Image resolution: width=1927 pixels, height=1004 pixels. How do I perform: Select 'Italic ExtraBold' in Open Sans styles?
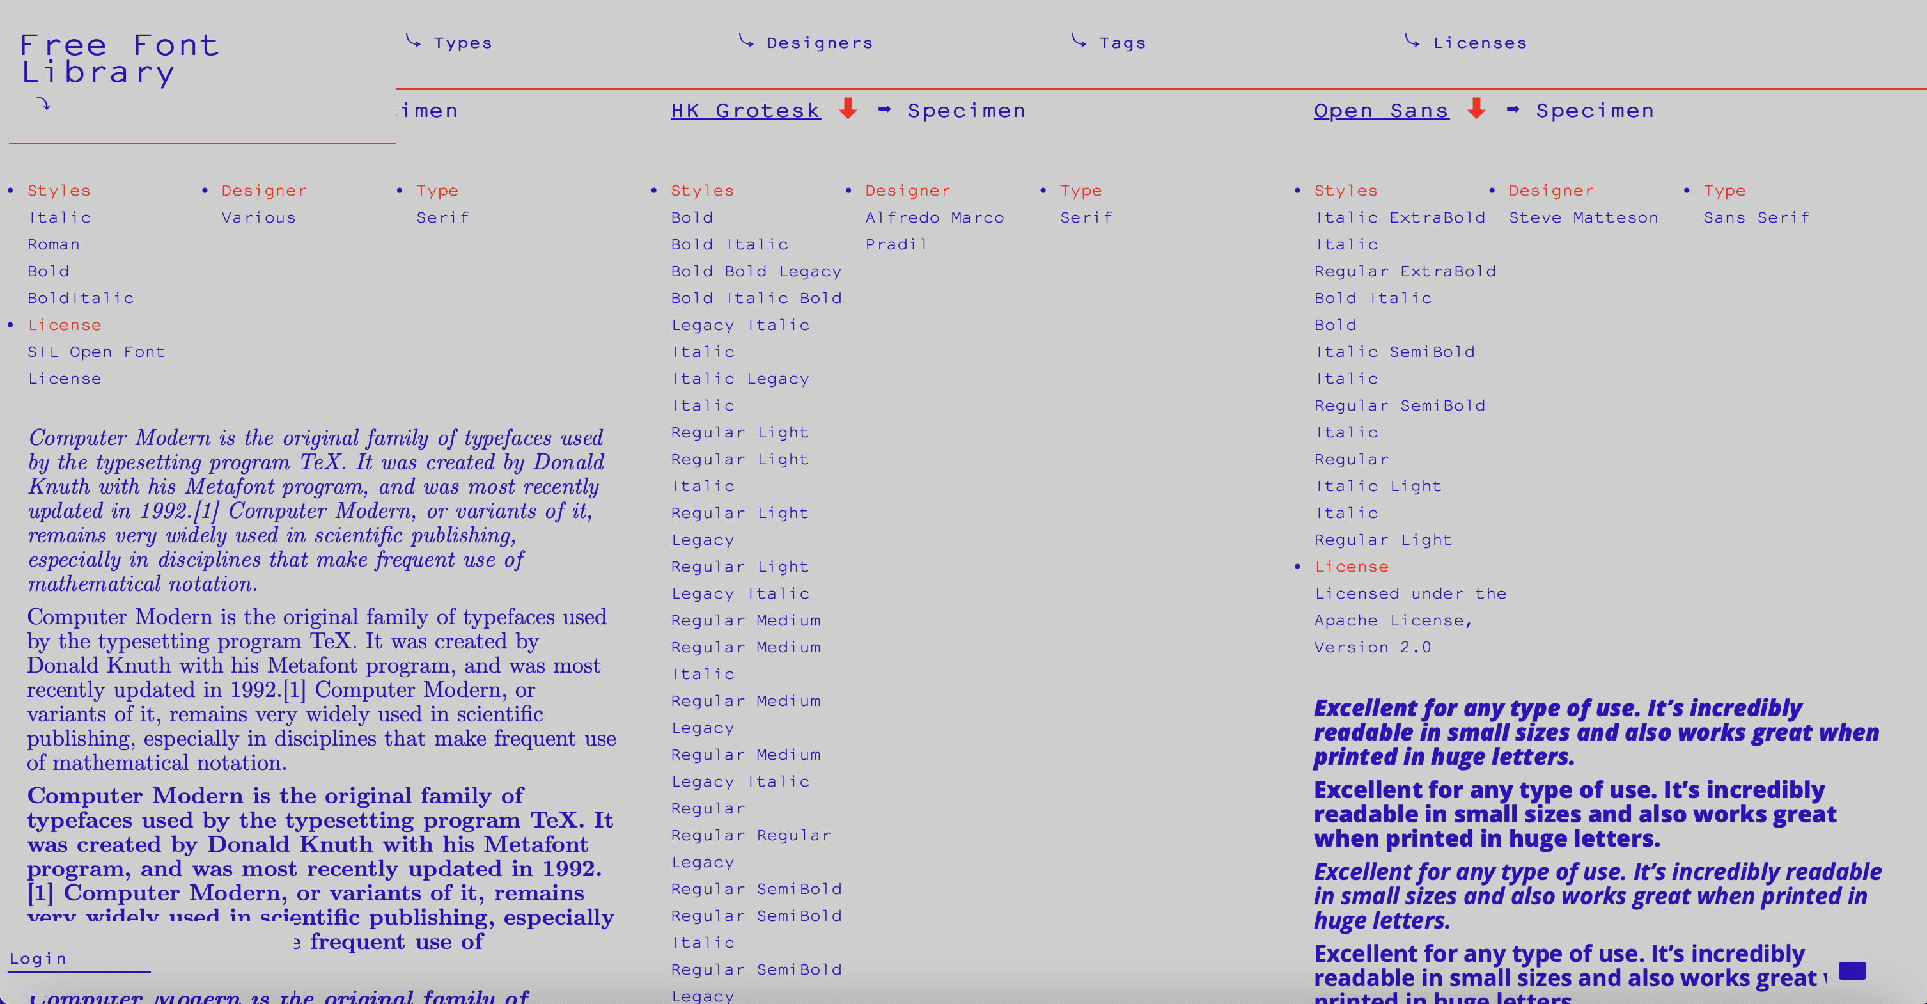[1400, 217]
